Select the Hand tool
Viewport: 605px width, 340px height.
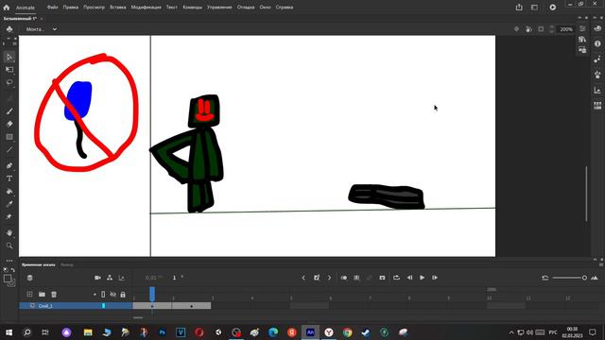(9, 233)
